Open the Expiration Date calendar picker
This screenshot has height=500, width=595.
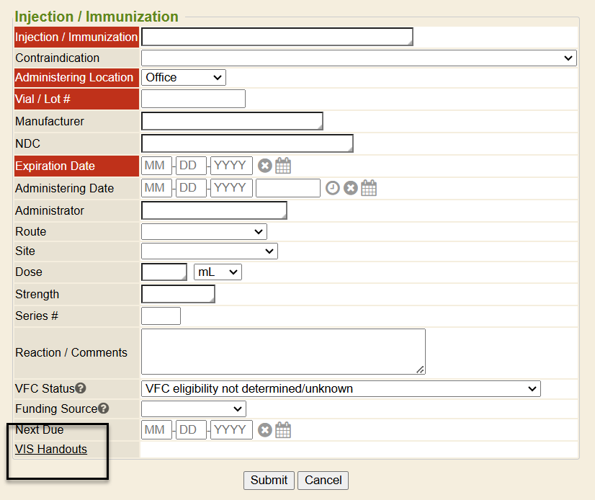(283, 166)
